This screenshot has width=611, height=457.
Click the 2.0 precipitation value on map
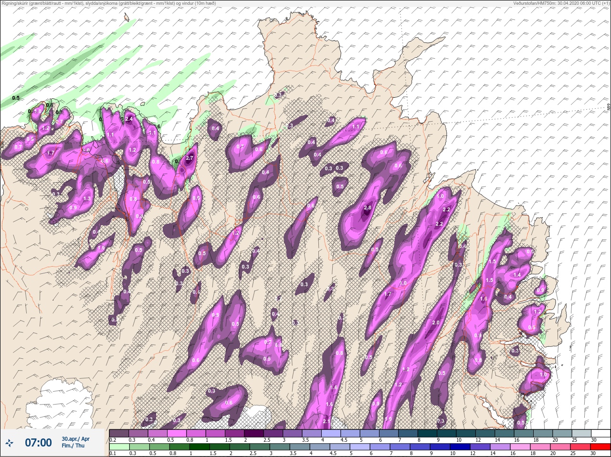coord(435,322)
